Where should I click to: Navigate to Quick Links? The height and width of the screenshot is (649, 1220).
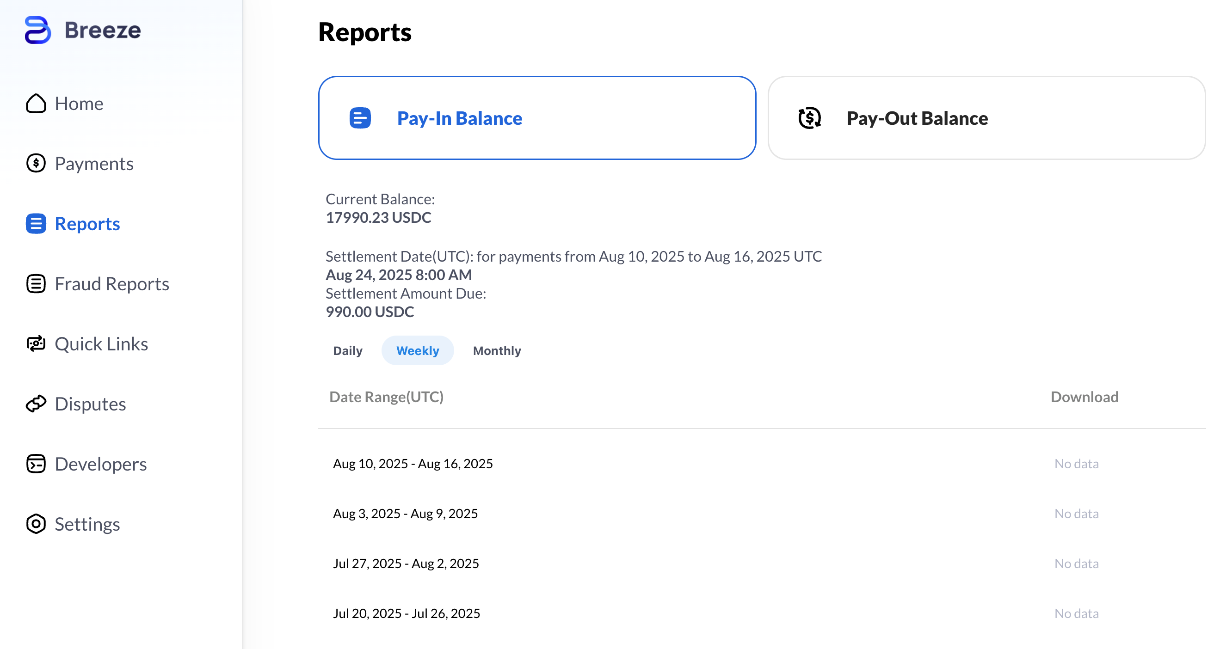[x=101, y=343]
